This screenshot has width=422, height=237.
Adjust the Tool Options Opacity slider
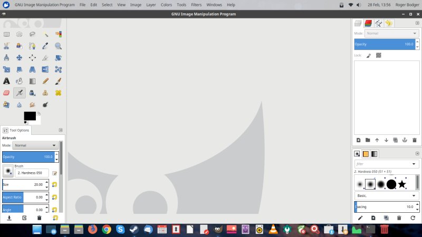point(28,157)
